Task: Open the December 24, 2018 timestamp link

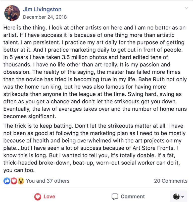Action: point(45,17)
